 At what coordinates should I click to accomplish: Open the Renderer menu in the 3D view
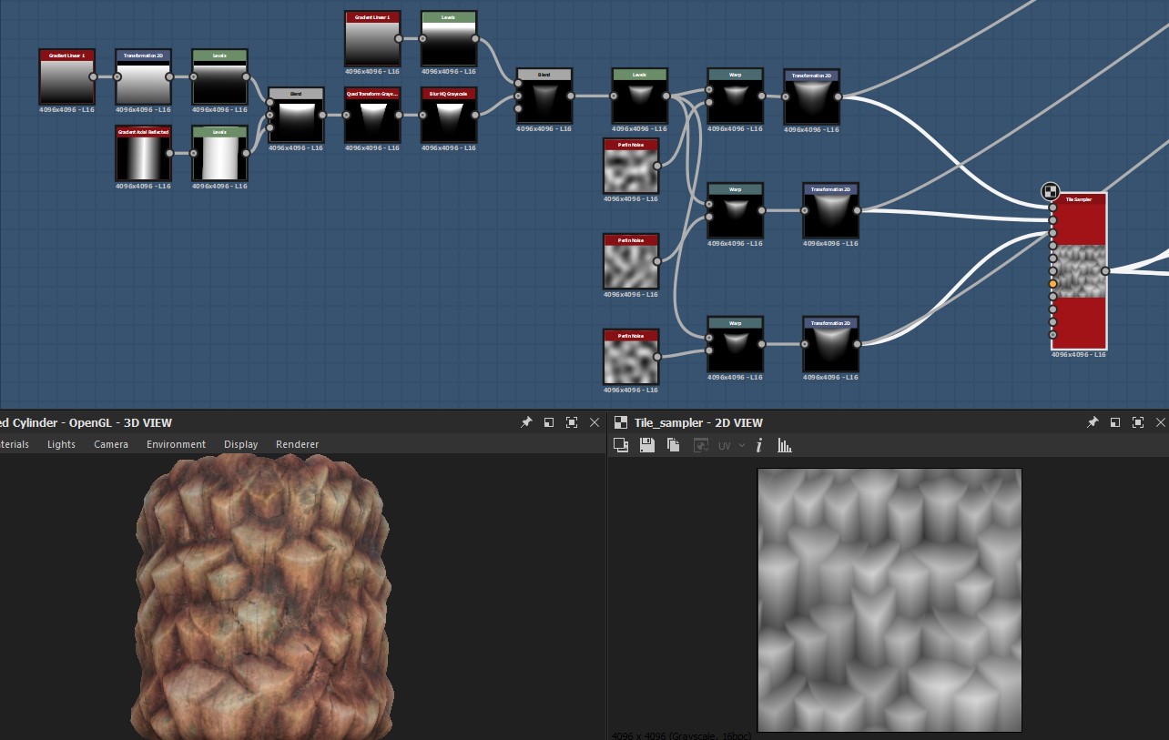coord(298,444)
